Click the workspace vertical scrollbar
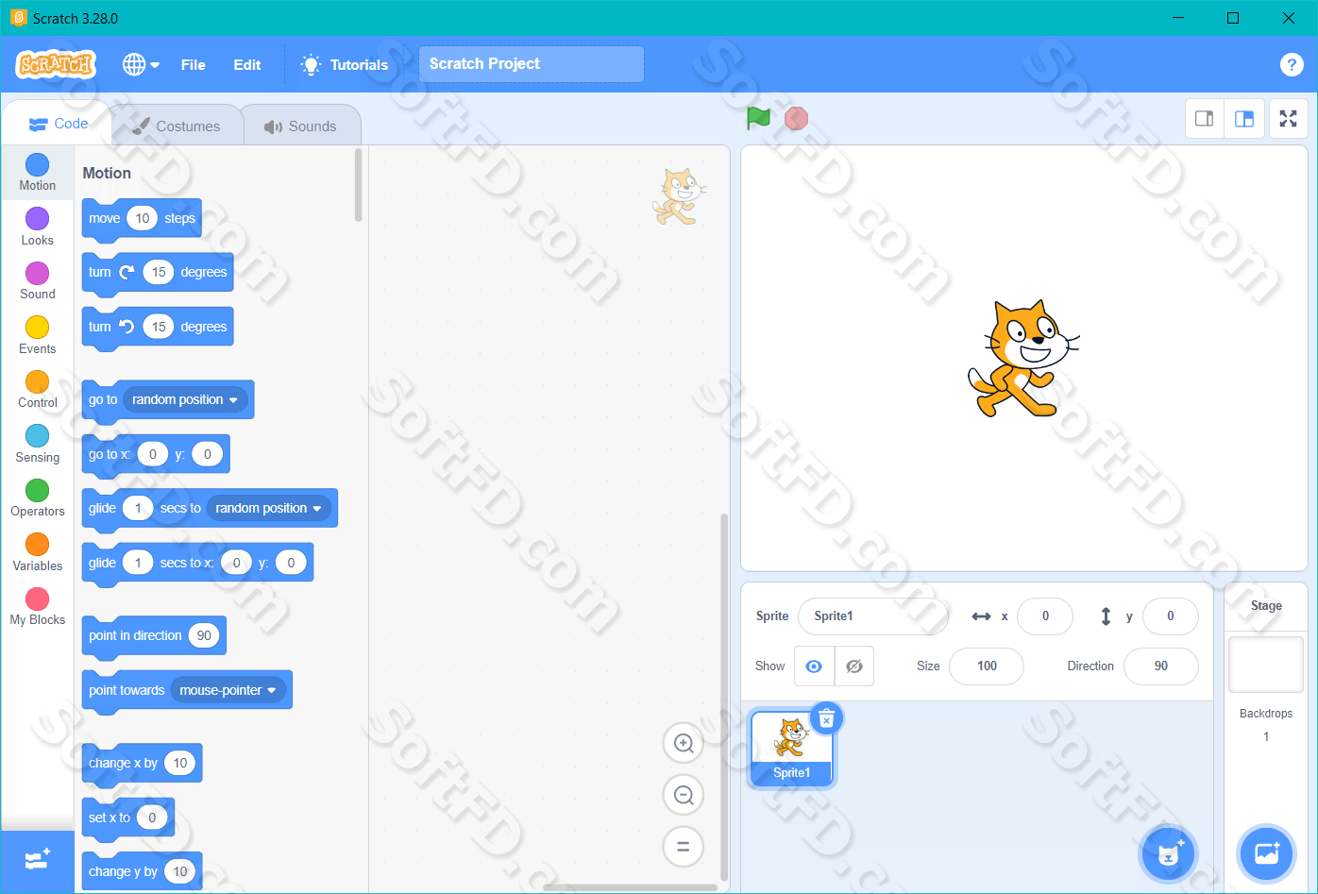This screenshot has height=894, width=1318. coord(724,697)
